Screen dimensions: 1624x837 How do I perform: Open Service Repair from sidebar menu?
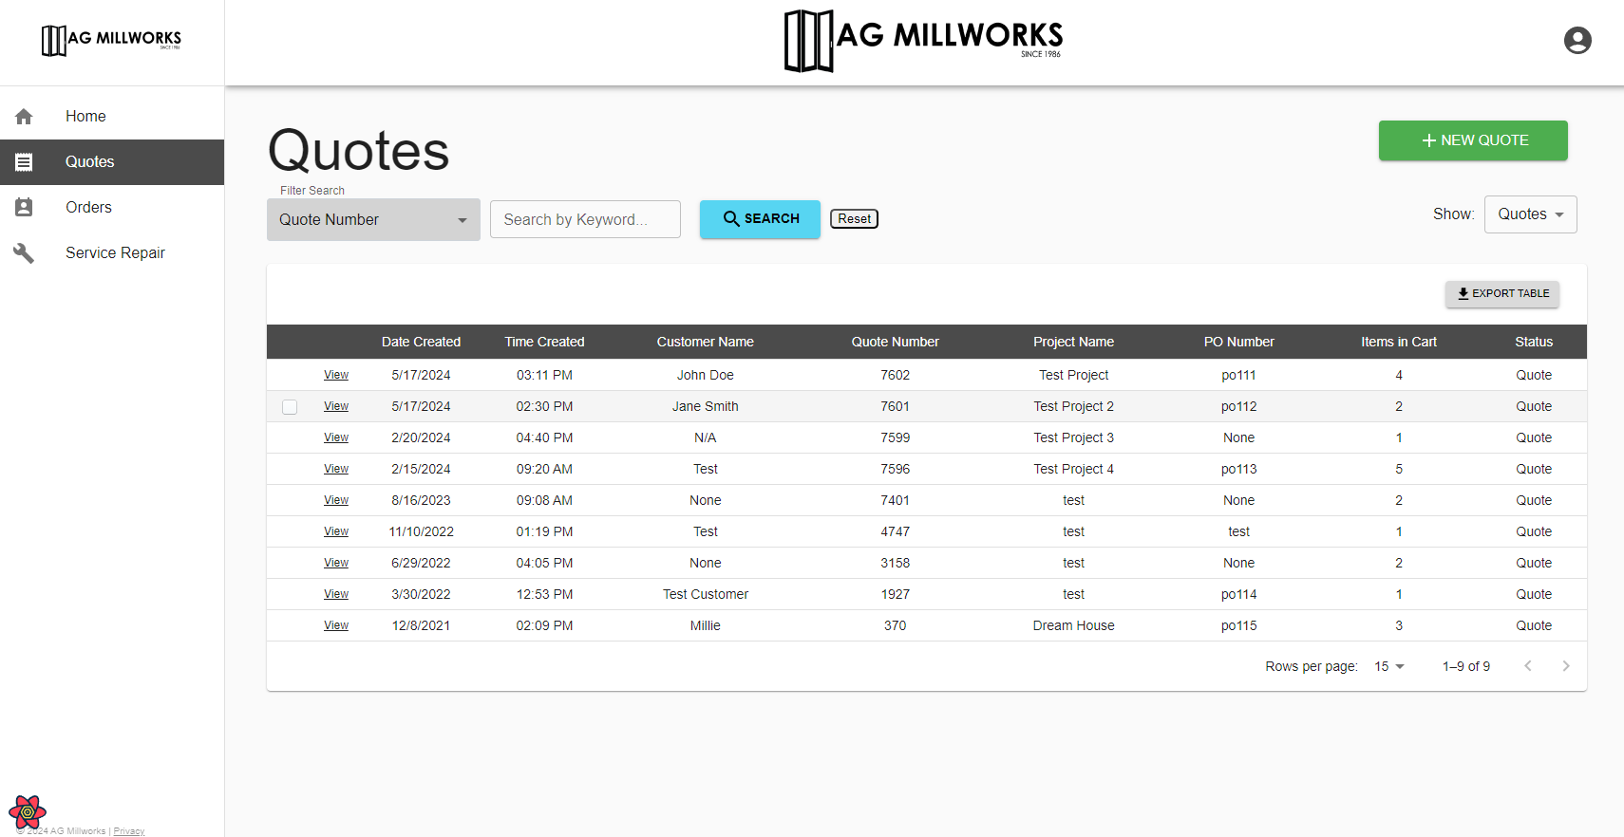coord(115,253)
